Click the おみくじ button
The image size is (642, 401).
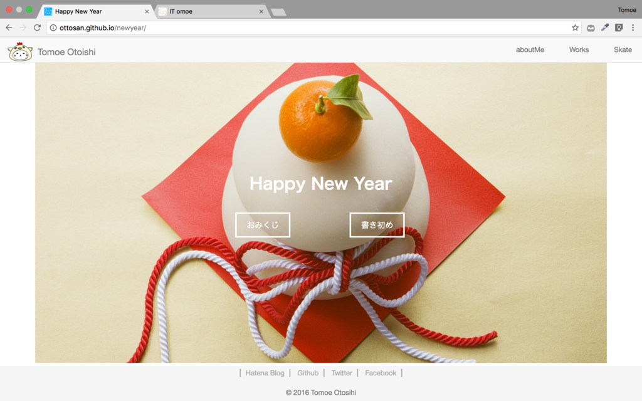[263, 225]
